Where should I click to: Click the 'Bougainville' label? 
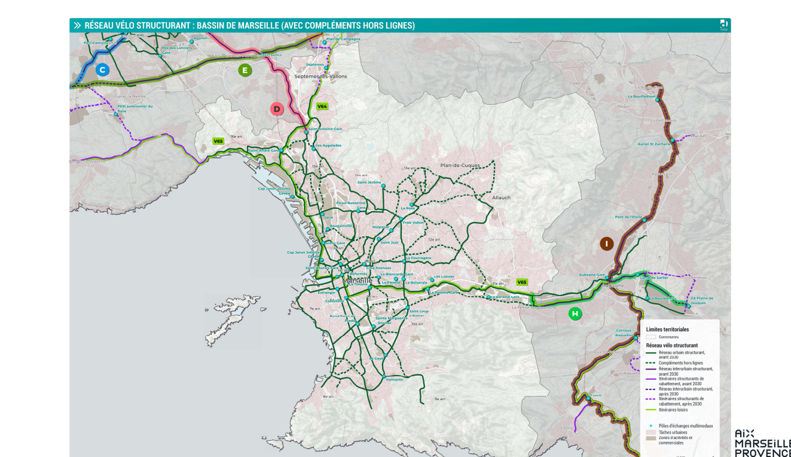pos(341,226)
